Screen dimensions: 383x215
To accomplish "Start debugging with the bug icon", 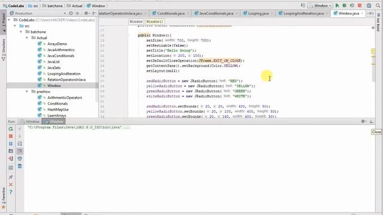I will (x=345, y=5).
